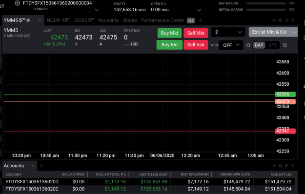Click the red 42341 price marker
The image size is (305, 194).
285,131
